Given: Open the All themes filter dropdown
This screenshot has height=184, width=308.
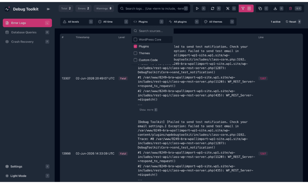Looking at the screenshot, I should tap(219, 22).
